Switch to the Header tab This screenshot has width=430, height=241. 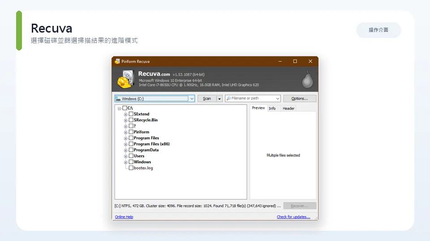pos(288,108)
